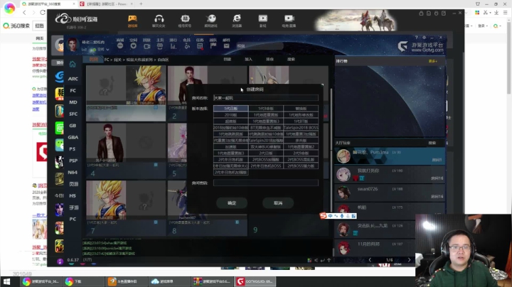Select the PSP platform in sidebar
This screenshot has width=512, height=287.
pyautogui.click(x=73, y=161)
